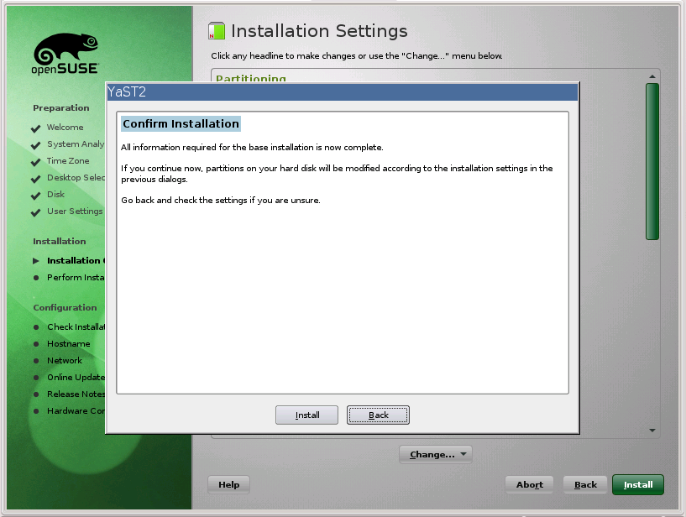Viewport: 686px width, 517px height.
Task: Select the Disk step text
Action: [55, 194]
